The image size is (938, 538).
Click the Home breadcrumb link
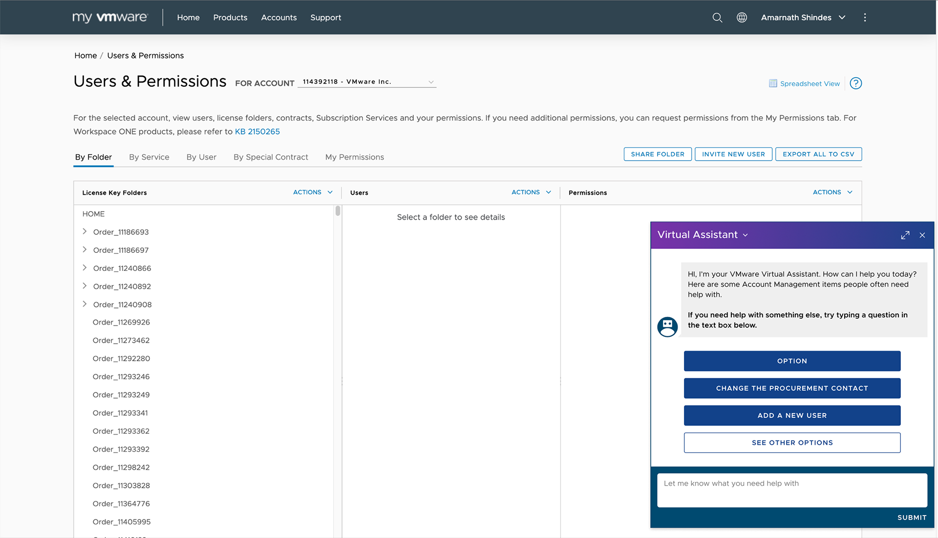pos(85,56)
